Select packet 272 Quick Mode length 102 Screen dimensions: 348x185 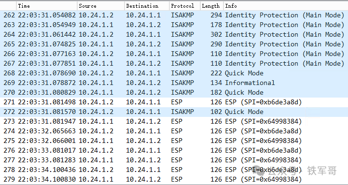point(174,112)
